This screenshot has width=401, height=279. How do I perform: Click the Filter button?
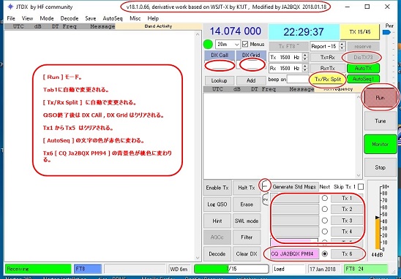247,237
